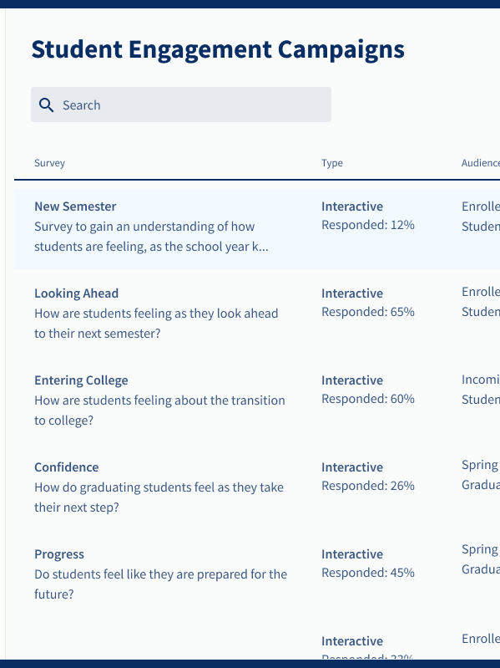
Task: Open the New Semester survey
Action: 75,207
